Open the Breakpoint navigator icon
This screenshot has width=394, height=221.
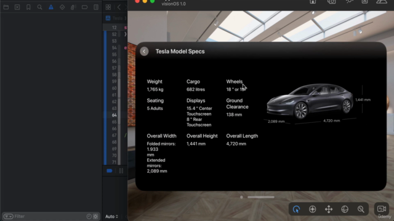coord(85,7)
